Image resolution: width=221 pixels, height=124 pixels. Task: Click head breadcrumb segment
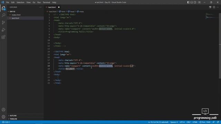point(72,11)
